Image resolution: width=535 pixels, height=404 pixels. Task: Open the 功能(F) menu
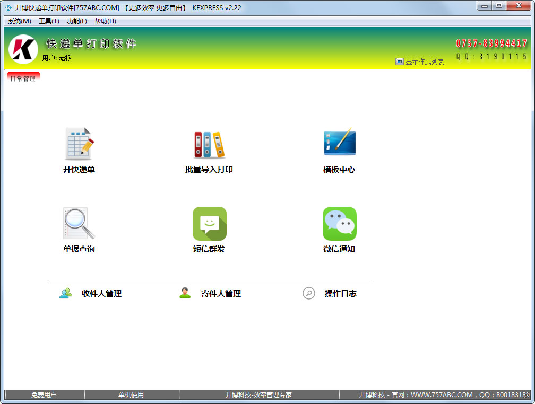pos(77,21)
